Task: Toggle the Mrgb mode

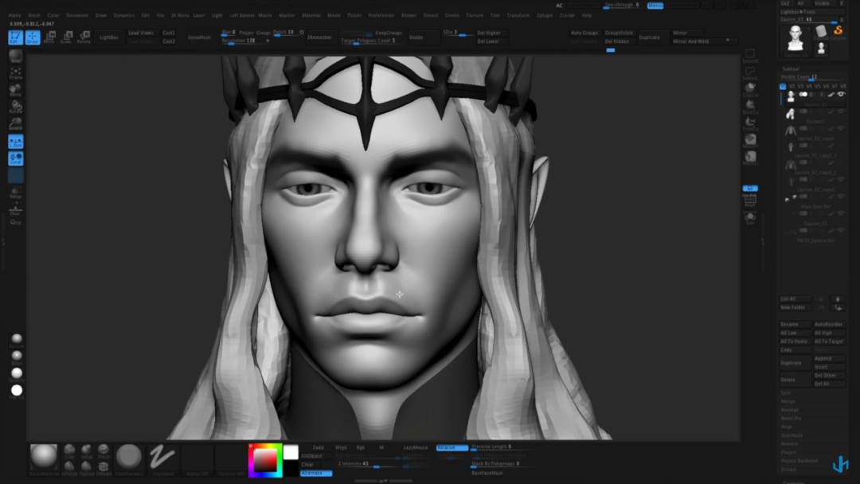Action: (x=341, y=447)
